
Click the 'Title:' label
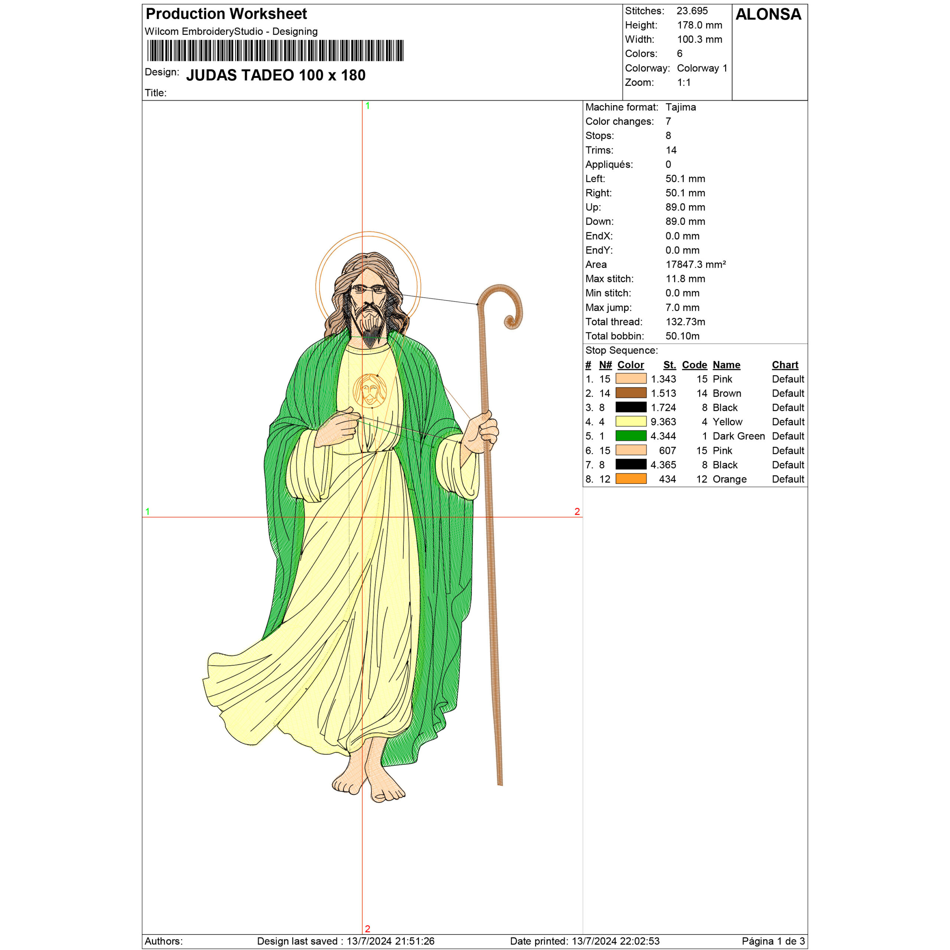pyautogui.click(x=155, y=93)
